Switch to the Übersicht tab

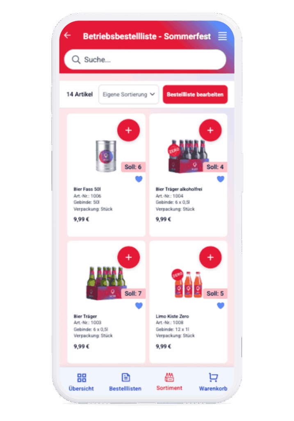pyautogui.click(x=81, y=382)
